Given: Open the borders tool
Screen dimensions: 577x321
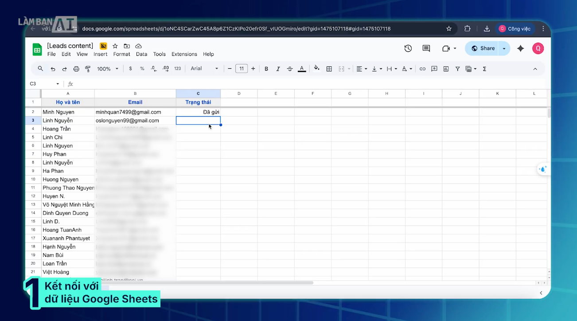Looking at the screenshot, I should (x=329, y=69).
